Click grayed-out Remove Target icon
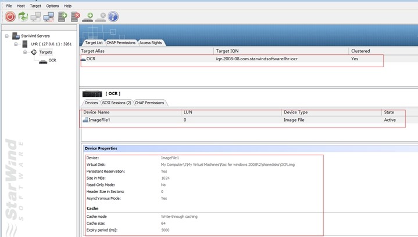The image size is (418, 237). pyautogui.click(x=101, y=17)
